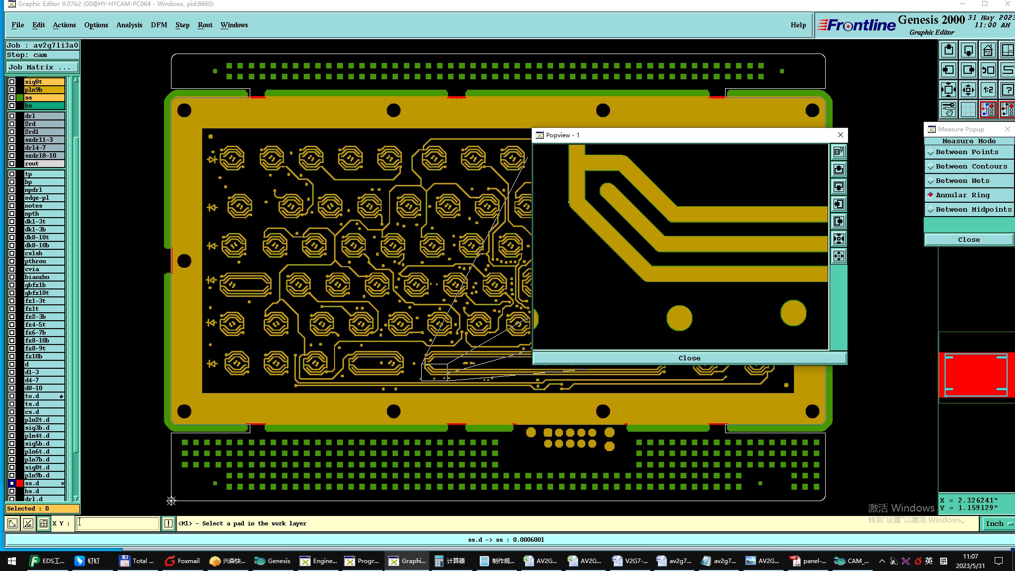Toggle the grid display icon
The height and width of the screenshot is (571, 1015).
[x=968, y=110]
